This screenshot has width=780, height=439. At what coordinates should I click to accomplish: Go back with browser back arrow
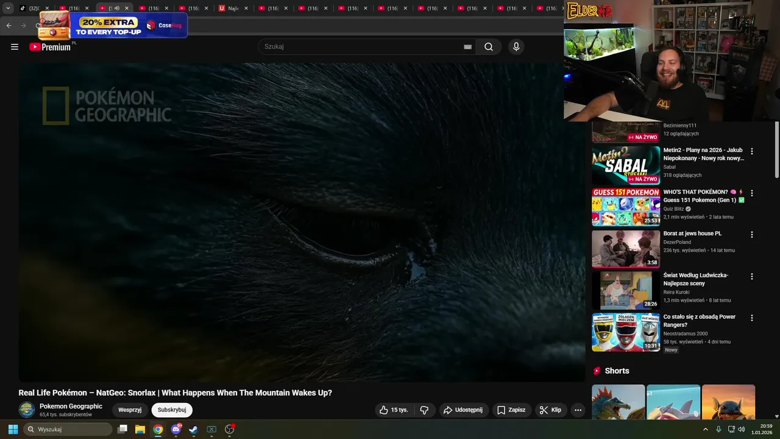pyautogui.click(x=9, y=26)
